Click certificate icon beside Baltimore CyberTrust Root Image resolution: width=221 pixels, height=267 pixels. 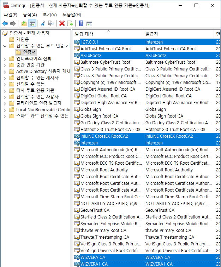coord(77,62)
